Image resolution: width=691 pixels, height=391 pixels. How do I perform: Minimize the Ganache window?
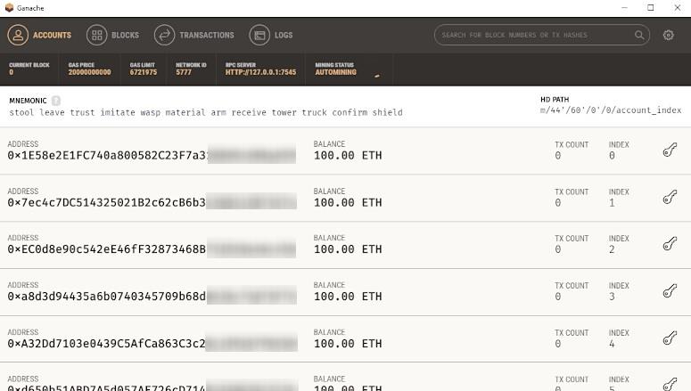(x=624, y=7)
